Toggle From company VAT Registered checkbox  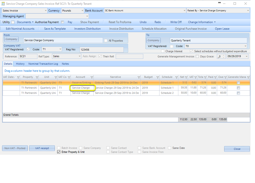click(x=28, y=49)
